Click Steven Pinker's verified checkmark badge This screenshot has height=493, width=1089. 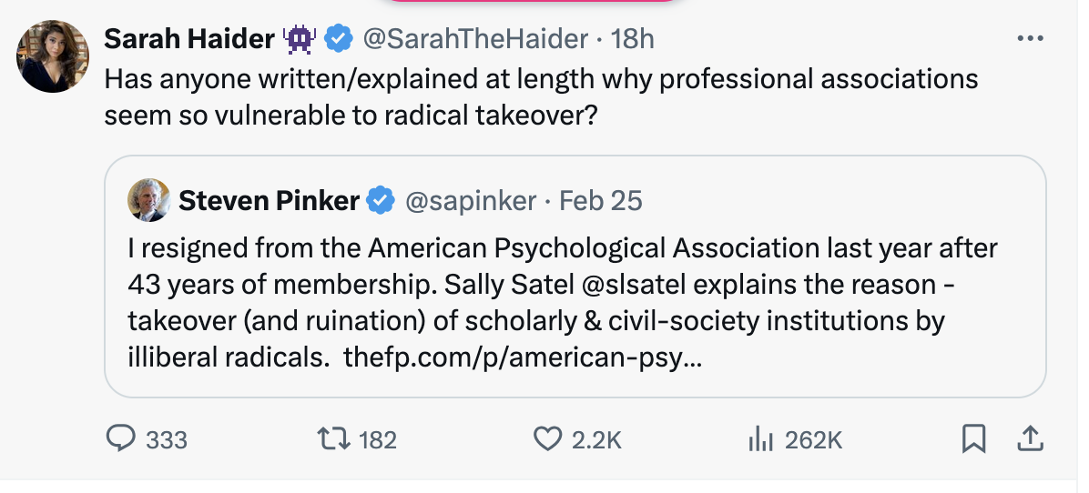(380, 200)
